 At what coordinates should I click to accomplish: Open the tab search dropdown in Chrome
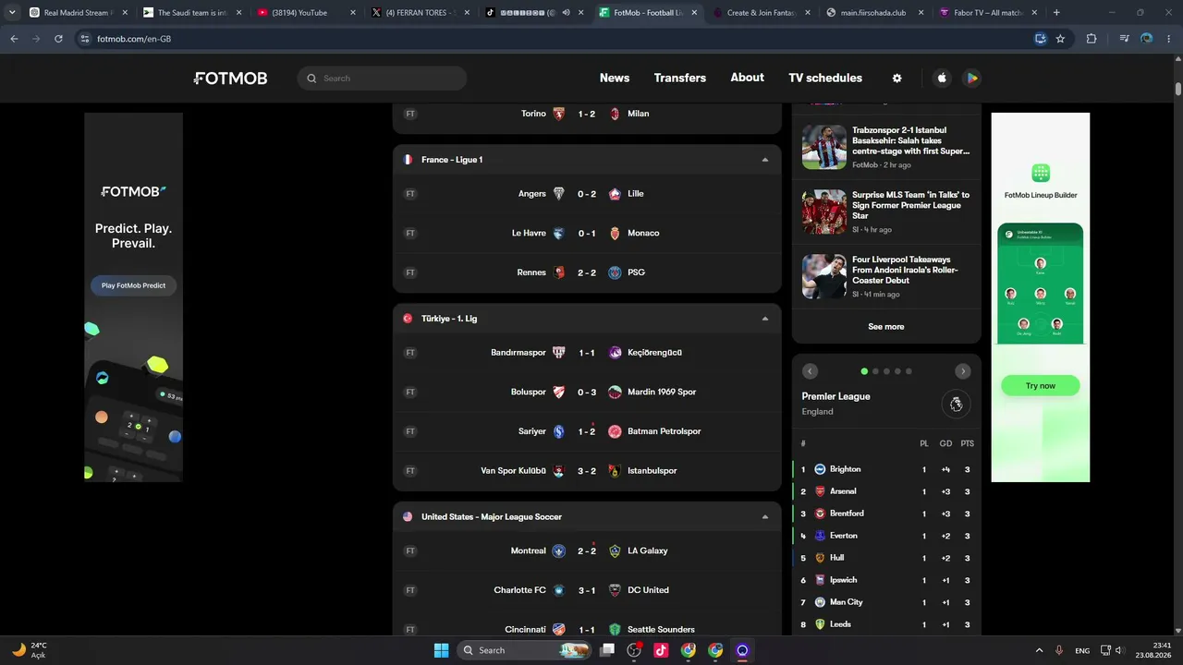click(x=12, y=13)
